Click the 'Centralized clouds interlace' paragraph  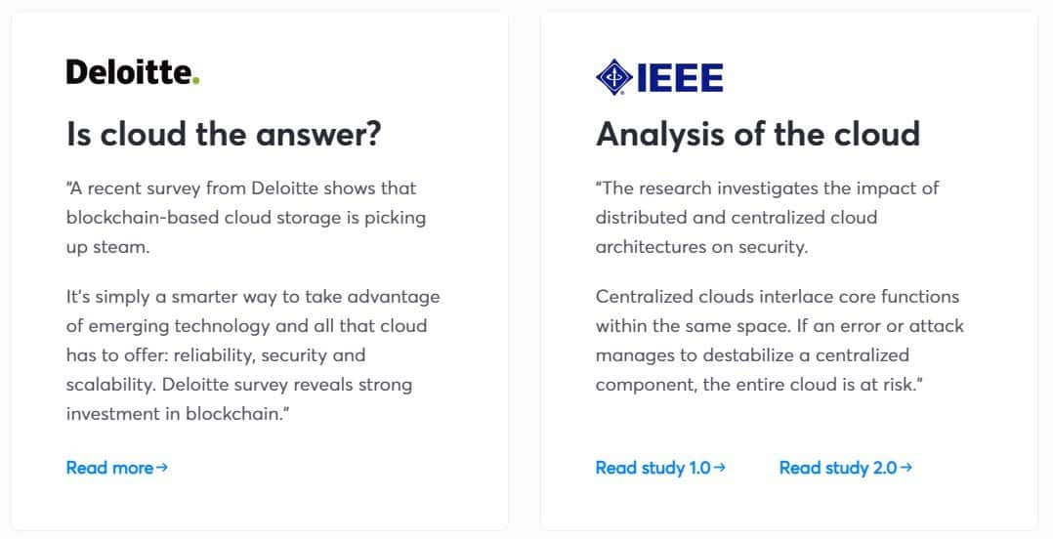point(779,341)
